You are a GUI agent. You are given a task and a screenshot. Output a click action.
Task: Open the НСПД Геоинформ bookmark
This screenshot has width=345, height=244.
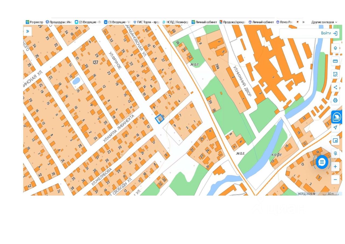(175, 22)
